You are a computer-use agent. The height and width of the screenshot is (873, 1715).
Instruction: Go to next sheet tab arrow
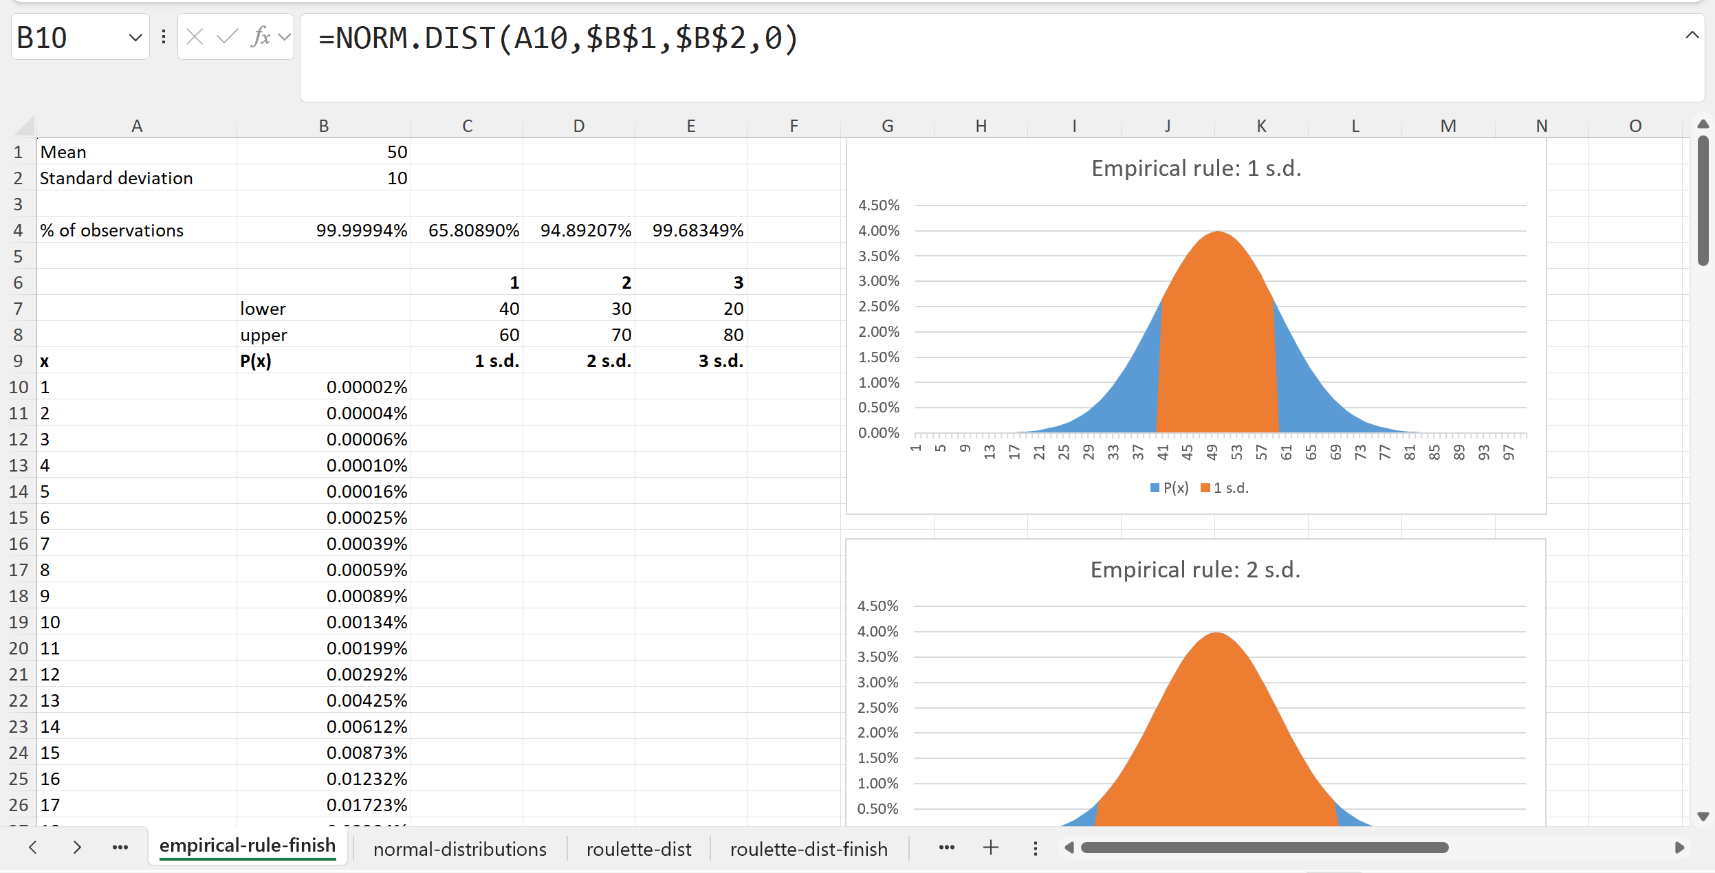coord(77,848)
